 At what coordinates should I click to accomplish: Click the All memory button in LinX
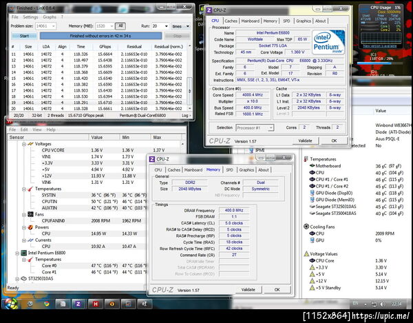pyautogui.click(x=120, y=25)
